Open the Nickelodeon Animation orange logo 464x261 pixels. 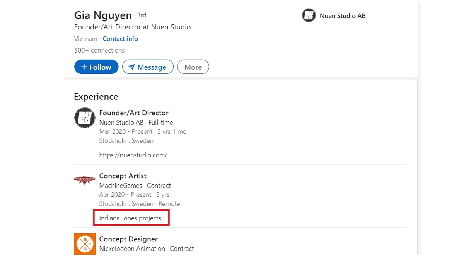coord(85,244)
